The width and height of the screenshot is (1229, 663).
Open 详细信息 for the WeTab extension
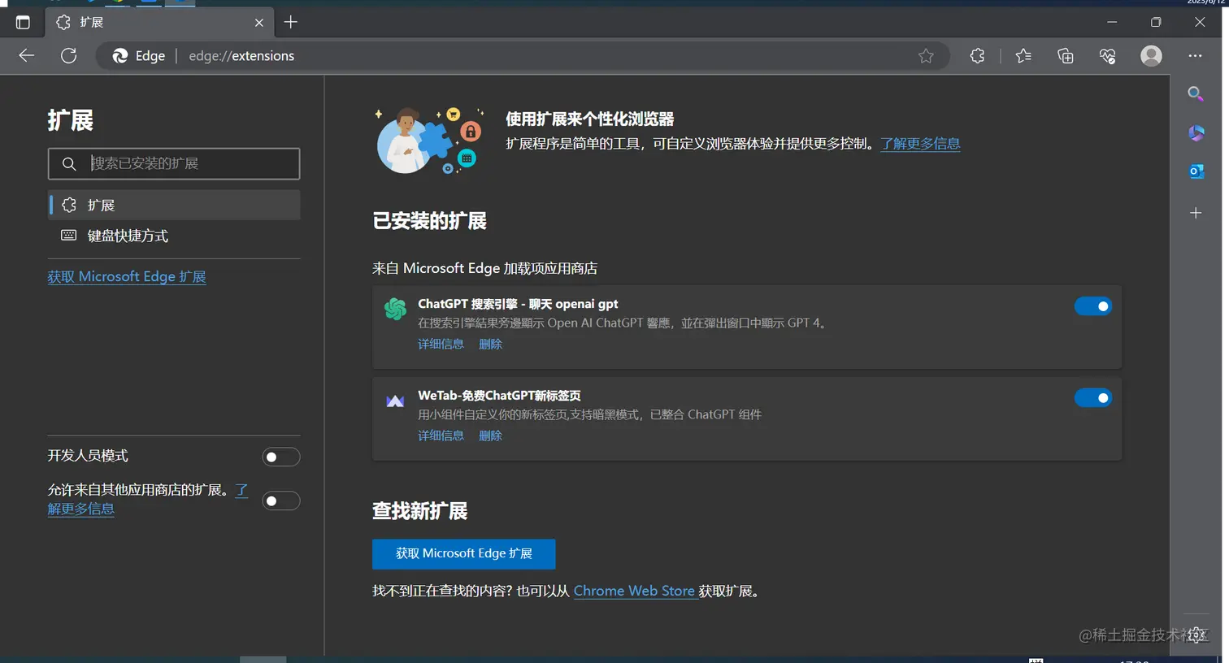tap(441, 435)
